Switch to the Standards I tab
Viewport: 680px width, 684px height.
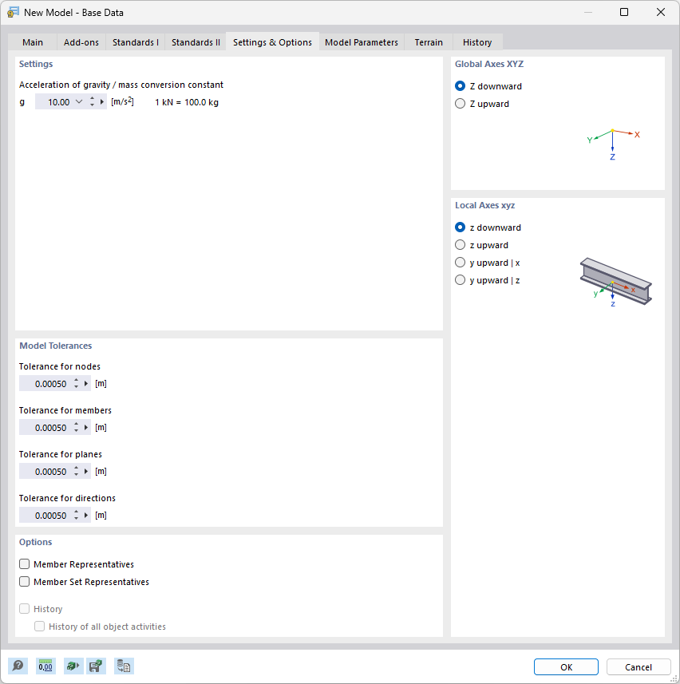tap(135, 42)
